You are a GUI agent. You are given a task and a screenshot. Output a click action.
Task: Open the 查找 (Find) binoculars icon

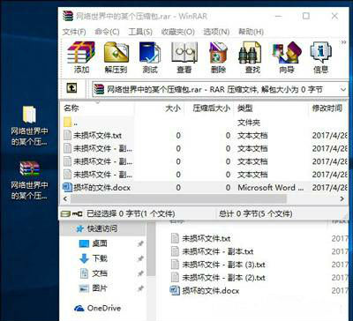point(252,57)
